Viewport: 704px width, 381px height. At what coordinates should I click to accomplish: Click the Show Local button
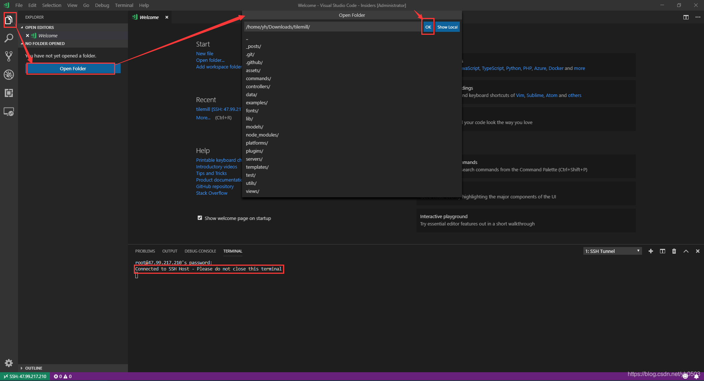447,27
